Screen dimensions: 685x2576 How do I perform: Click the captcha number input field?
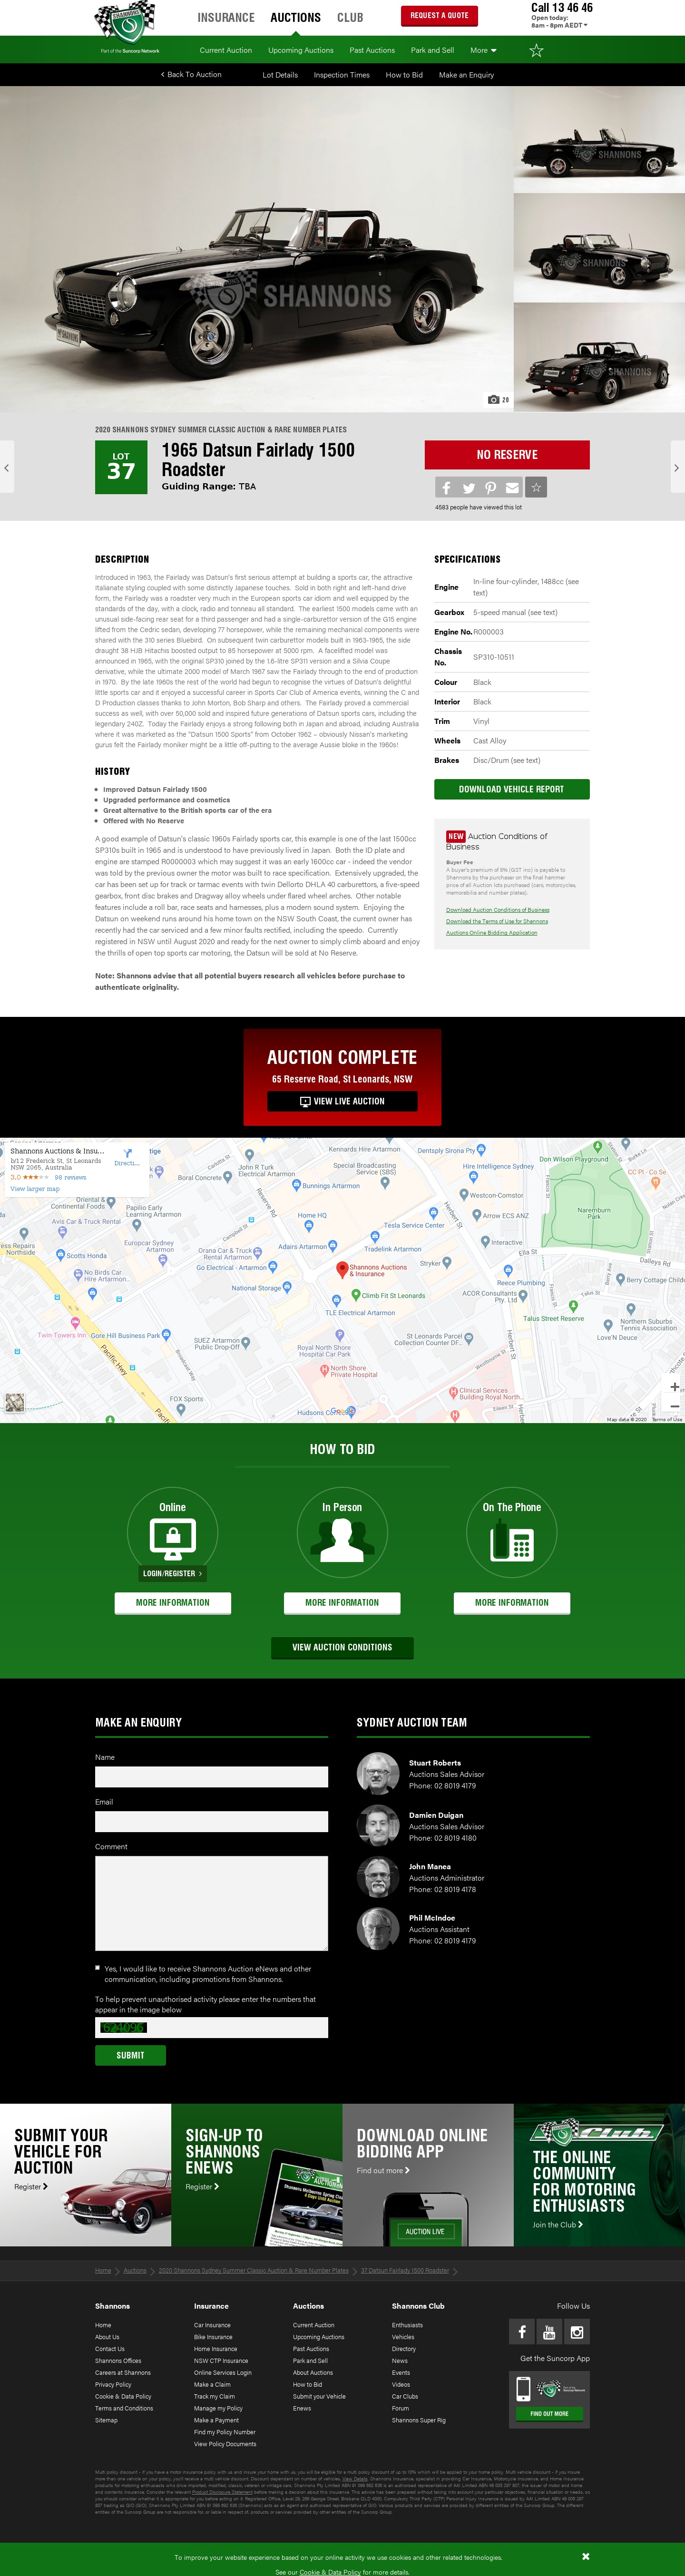(x=211, y=2027)
